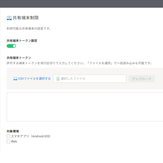Click the 選択したファイル input field

pyautogui.click(x=92, y=79)
